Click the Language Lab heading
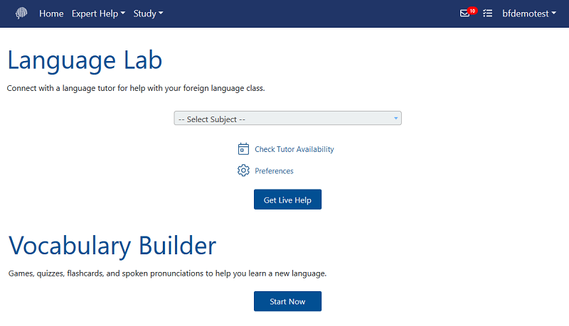 click(85, 60)
